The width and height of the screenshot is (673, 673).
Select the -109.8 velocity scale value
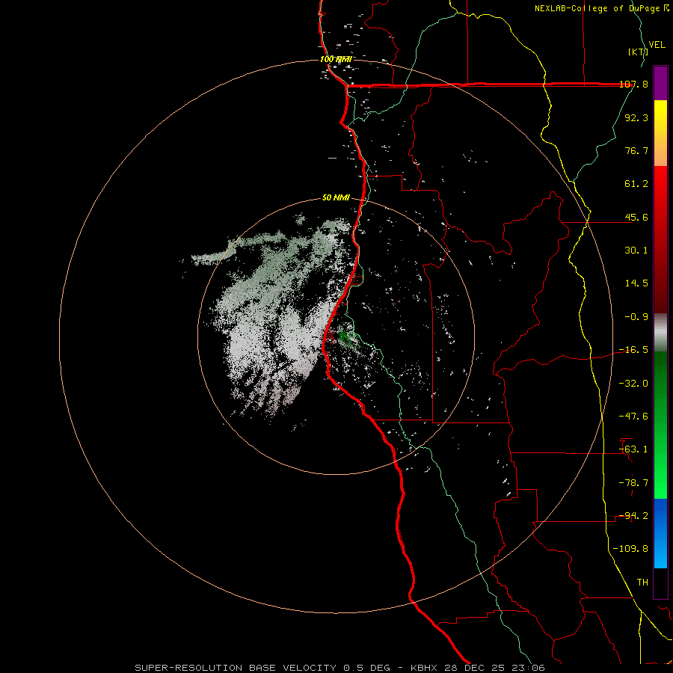[x=630, y=549]
